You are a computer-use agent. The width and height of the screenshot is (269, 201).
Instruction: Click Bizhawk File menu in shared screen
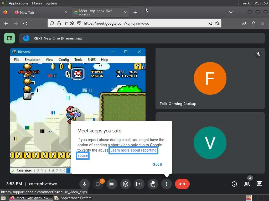point(17,60)
